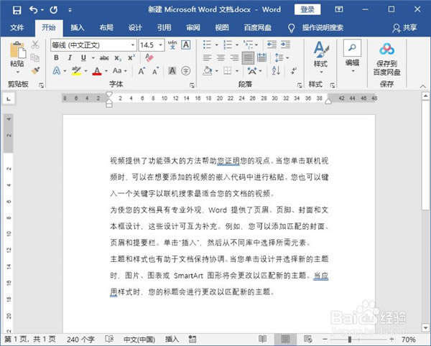Click the phonetic guide wén icon
The image size is (431, 346).
pyautogui.click(x=172, y=45)
